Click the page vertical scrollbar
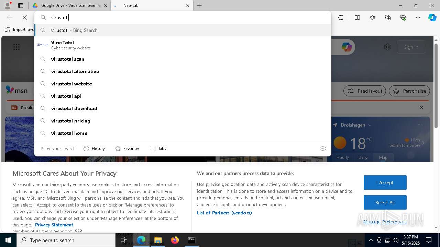 [436, 86]
